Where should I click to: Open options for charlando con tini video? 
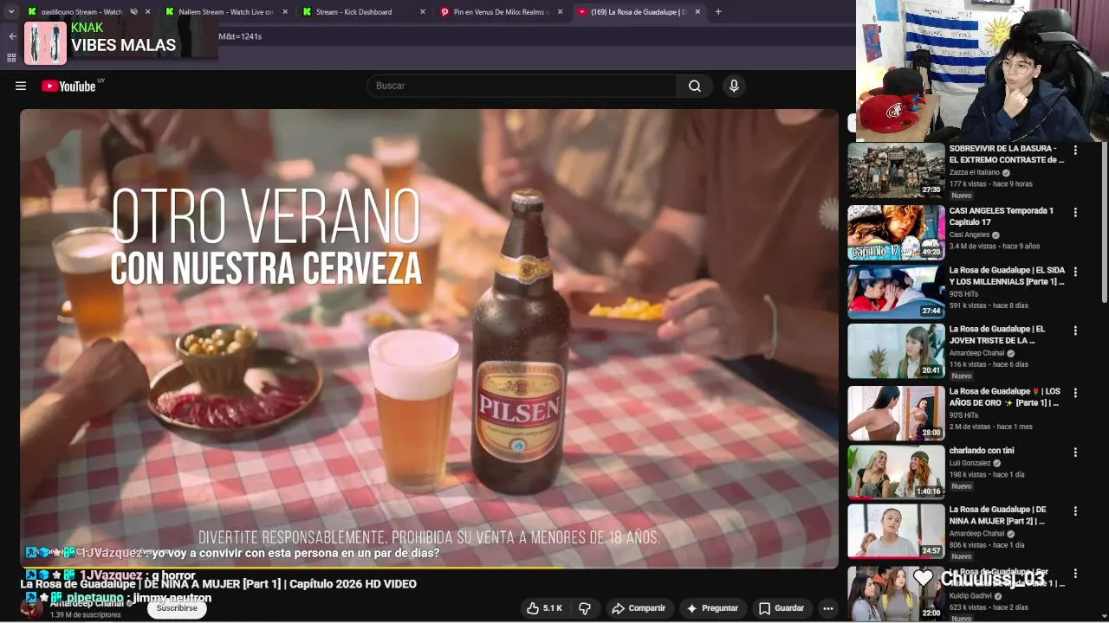click(x=1075, y=452)
